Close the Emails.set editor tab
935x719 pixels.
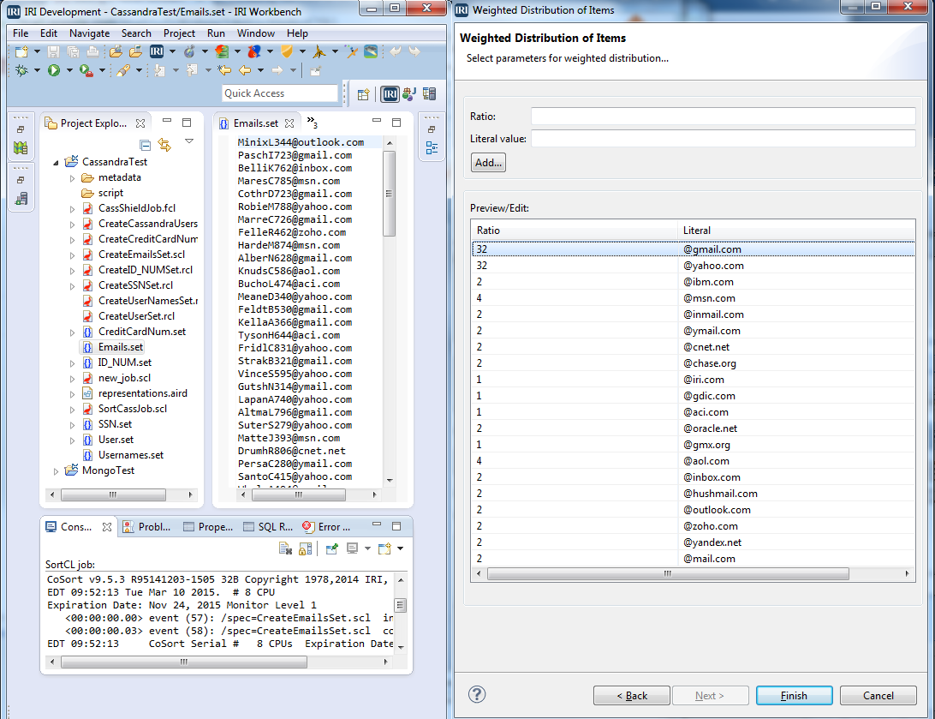pyautogui.click(x=289, y=123)
